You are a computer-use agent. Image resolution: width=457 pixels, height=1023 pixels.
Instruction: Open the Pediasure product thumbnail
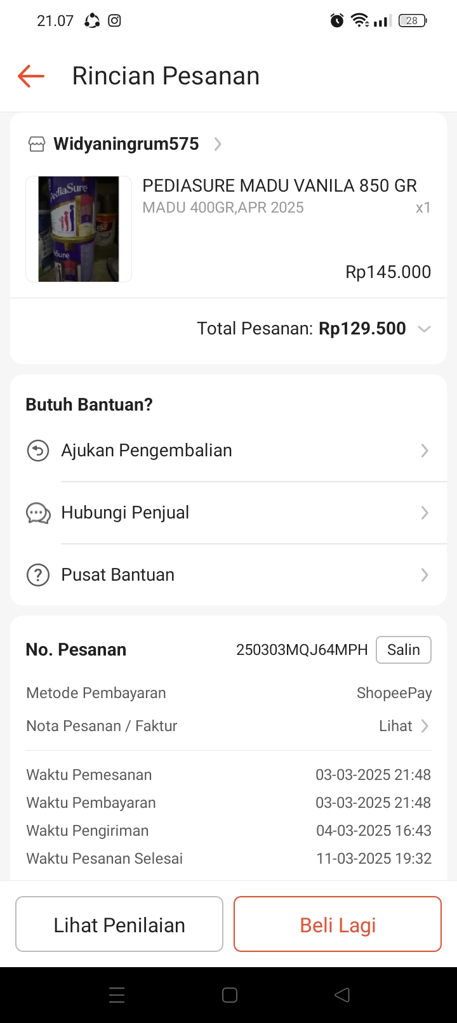click(x=79, y=229)
